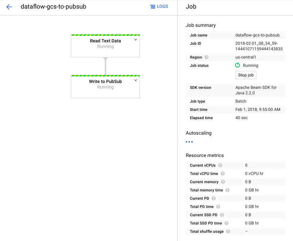Click the back arrow icon

9,7
